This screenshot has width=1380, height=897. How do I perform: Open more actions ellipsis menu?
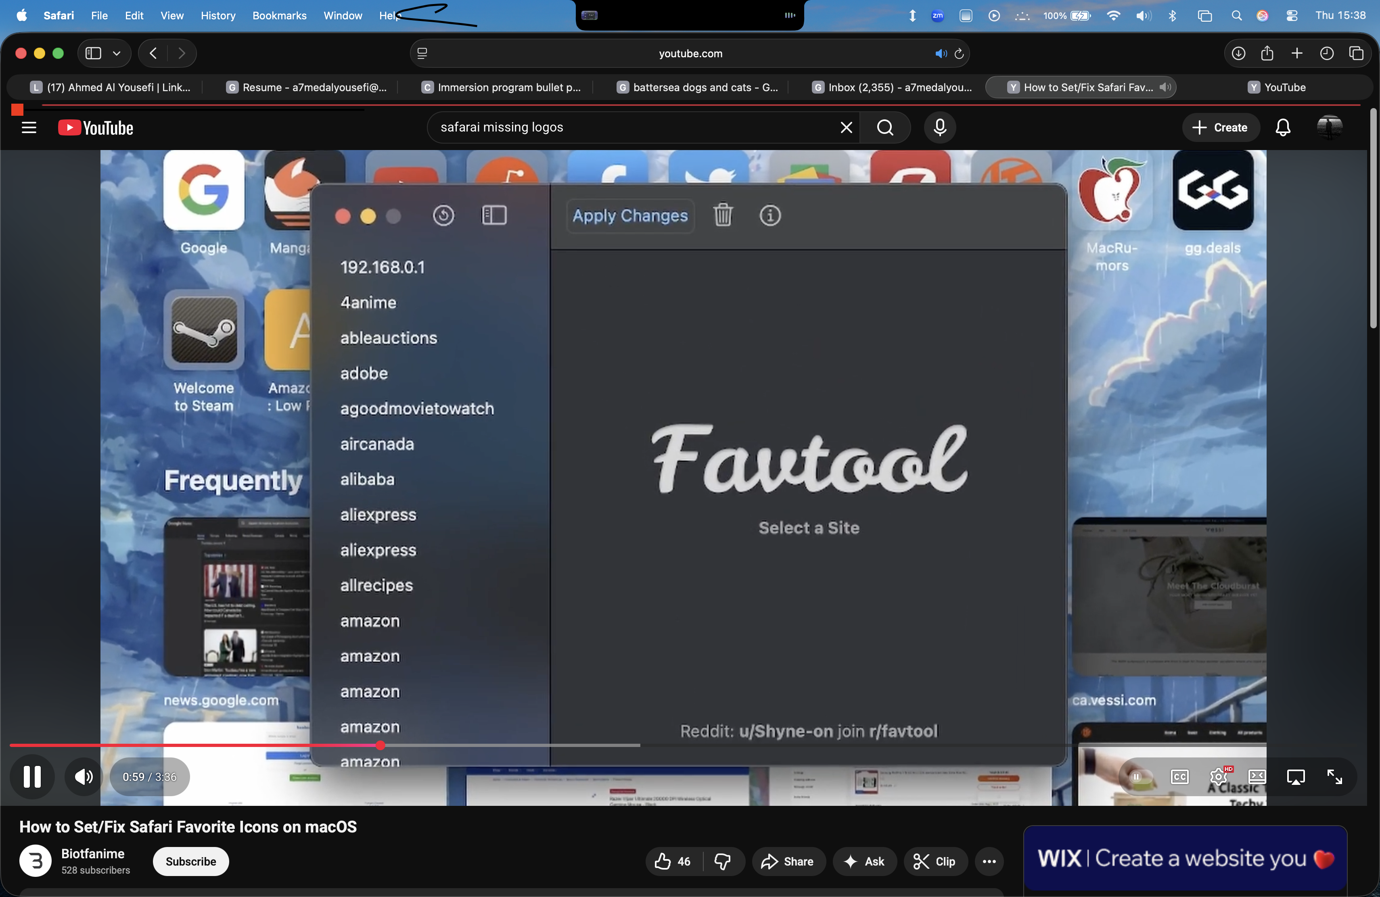pyautogui.click(x=989, y=861)
